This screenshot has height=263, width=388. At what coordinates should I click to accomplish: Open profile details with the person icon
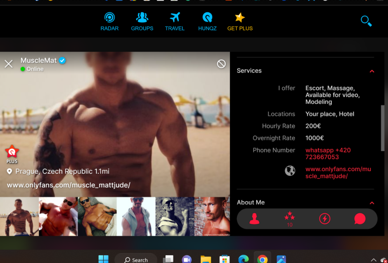click(x=254, y=218)
